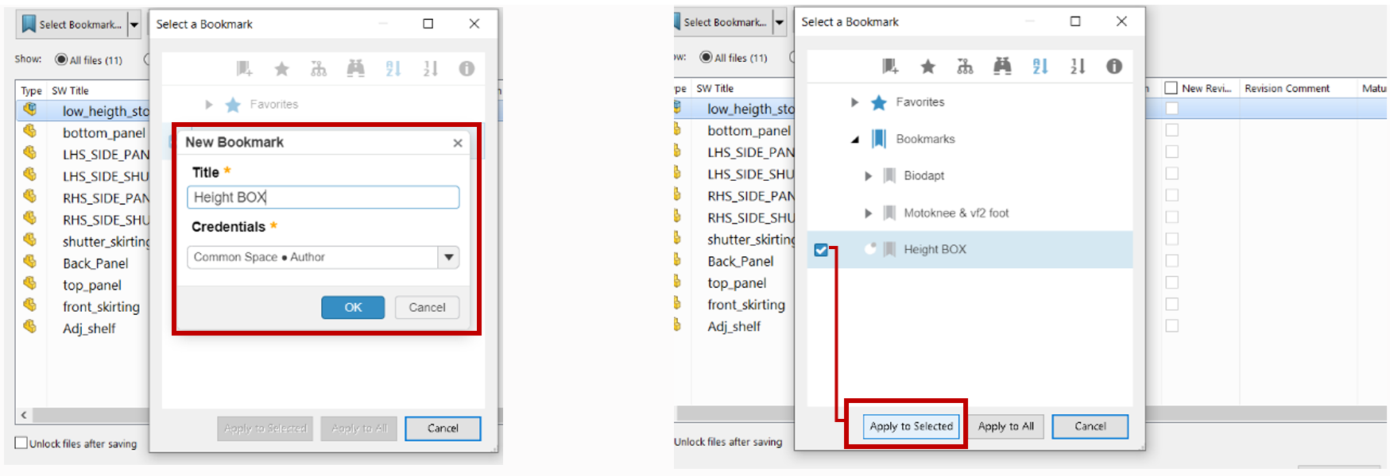1390x476 pixels.
Task: Select the Motoknee & vf2 foot bookmark
Action: point(955,213)
